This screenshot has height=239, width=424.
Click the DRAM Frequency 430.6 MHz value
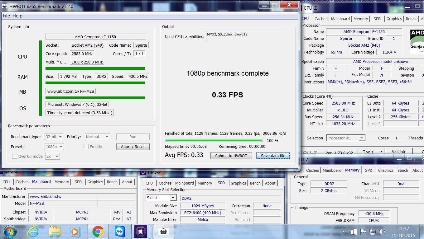[374, 213]
